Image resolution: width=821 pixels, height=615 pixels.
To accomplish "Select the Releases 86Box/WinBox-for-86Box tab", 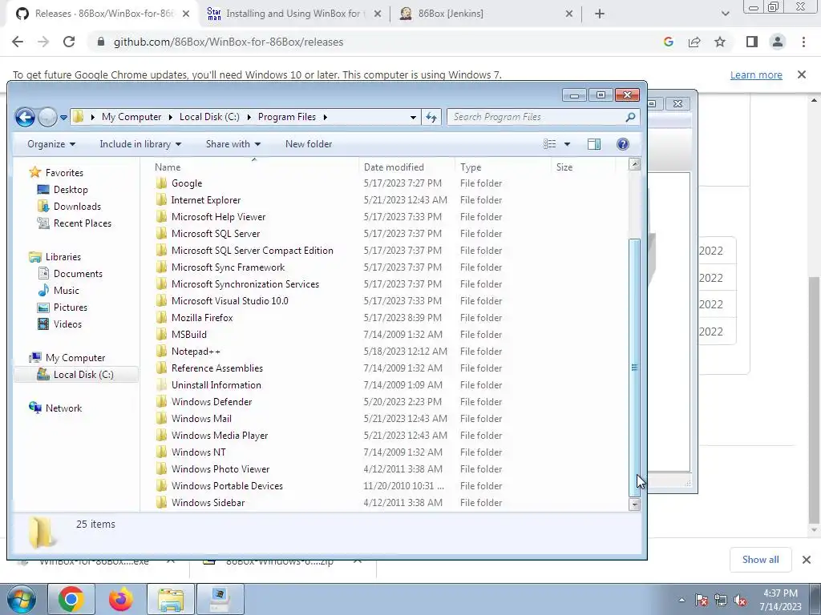I will pyautogui.click(x=102, y=14).
